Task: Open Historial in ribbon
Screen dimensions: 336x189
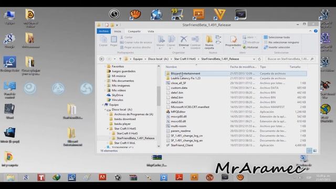Action: (250, 47)
